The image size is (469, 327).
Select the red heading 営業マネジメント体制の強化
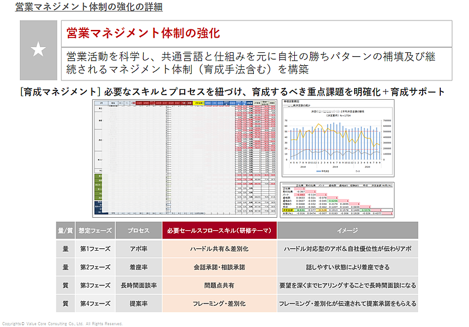pyautogui.click(x=143, y=33)
